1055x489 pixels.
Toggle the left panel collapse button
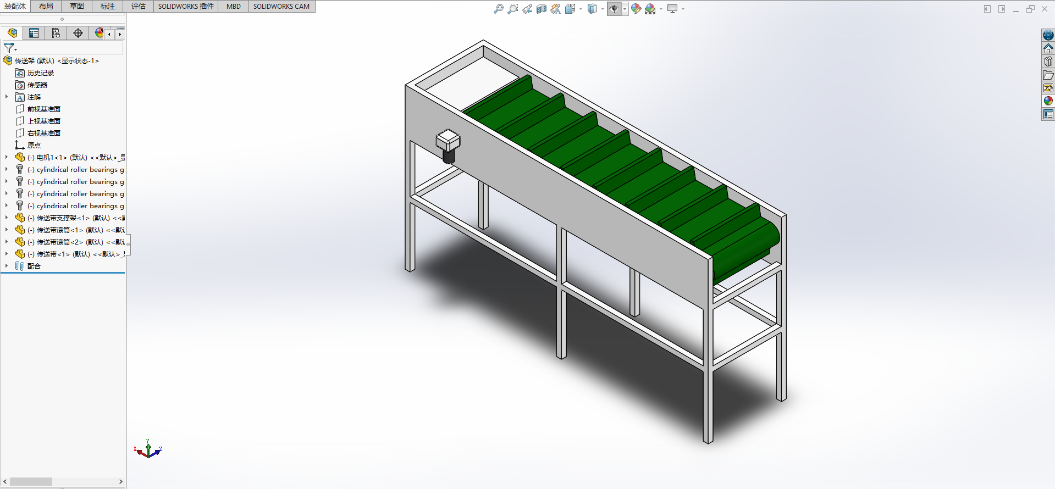(x=987, y=9)
